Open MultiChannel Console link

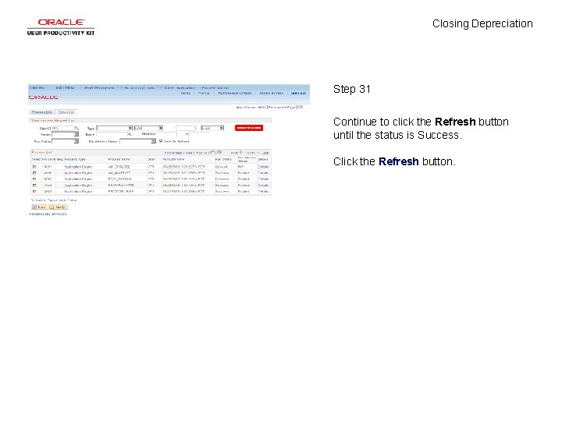click(x=235, y=93)
